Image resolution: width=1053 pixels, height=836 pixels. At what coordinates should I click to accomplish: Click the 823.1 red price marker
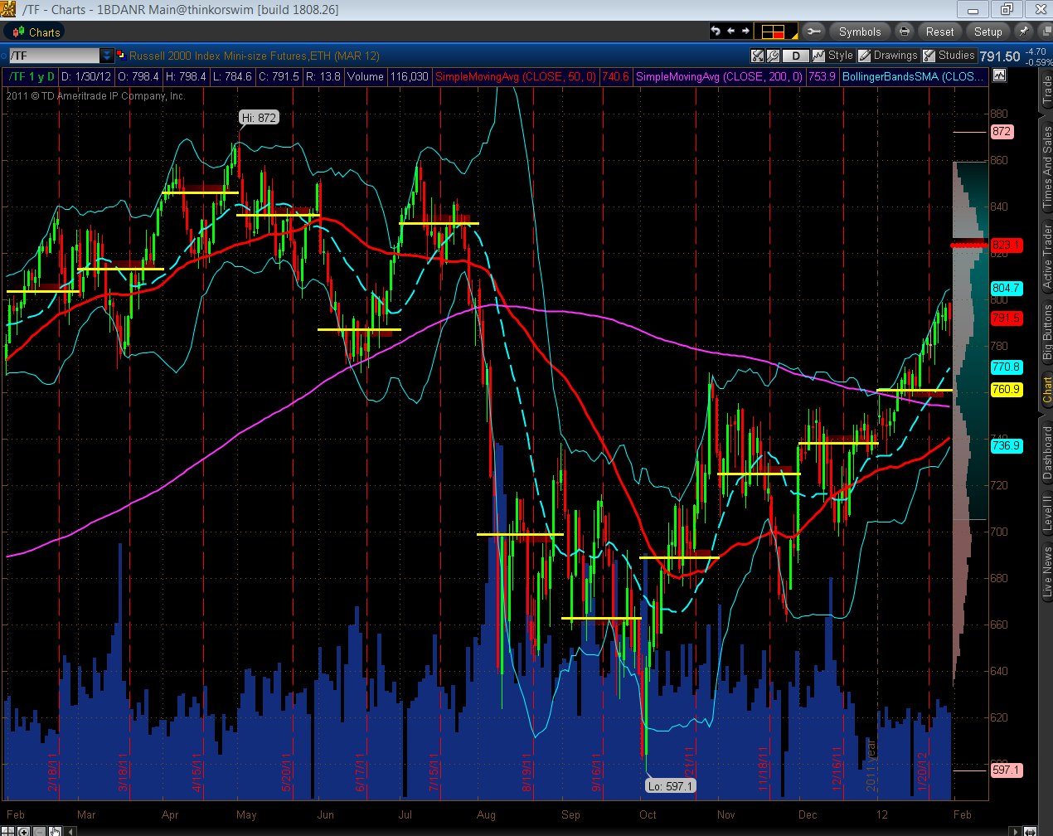coord(1006,245)
